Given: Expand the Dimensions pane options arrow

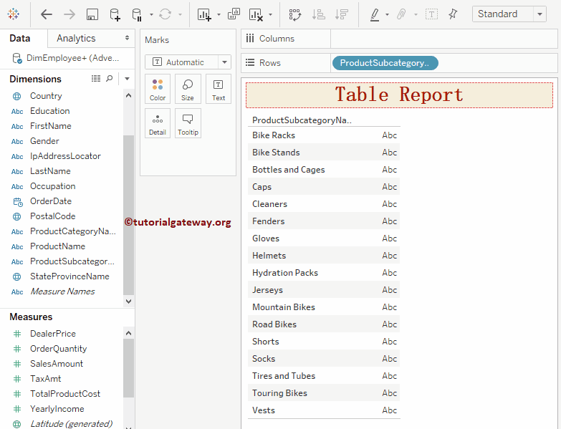Looking at the screenshot, I should [x=127, y=79].
